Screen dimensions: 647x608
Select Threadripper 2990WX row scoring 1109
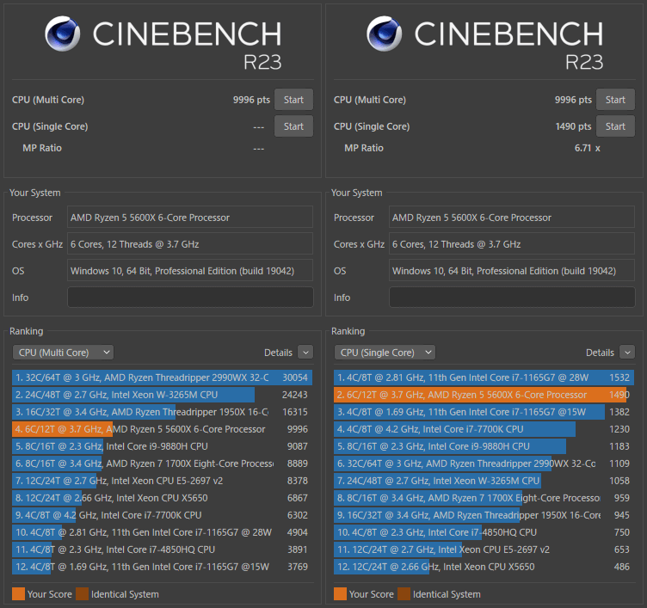coord(484,464)
